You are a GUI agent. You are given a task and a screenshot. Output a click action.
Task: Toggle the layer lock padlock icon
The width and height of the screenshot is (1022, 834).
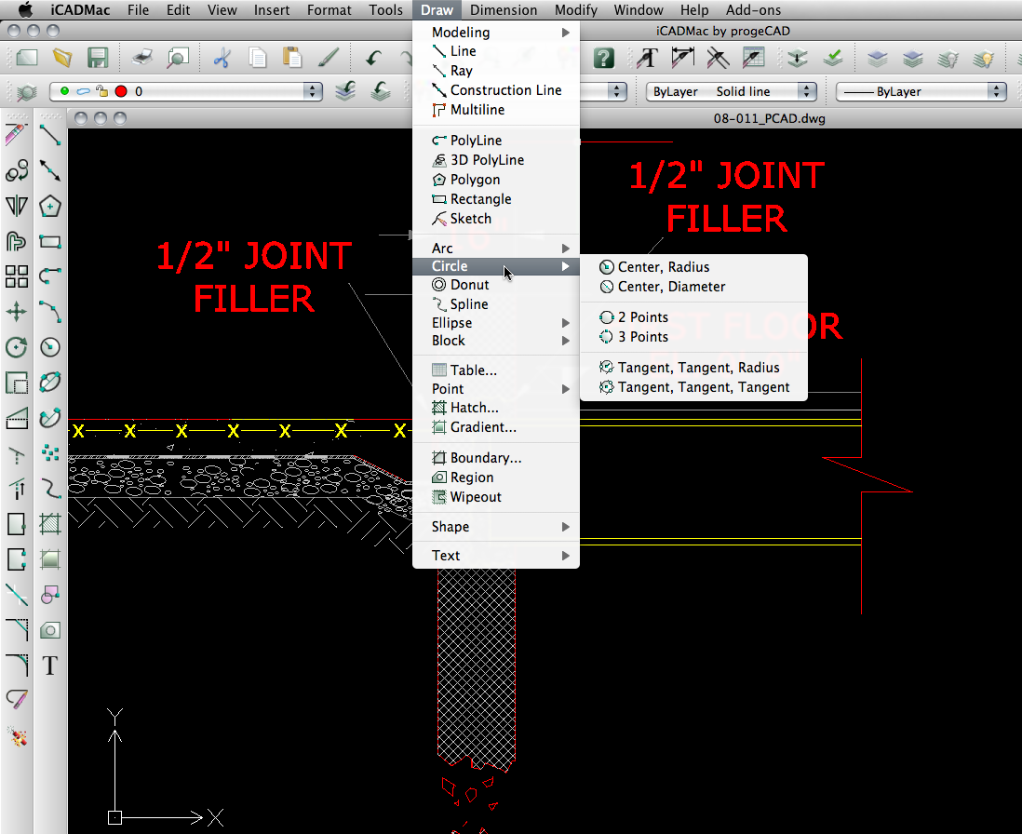coord(101,91)
